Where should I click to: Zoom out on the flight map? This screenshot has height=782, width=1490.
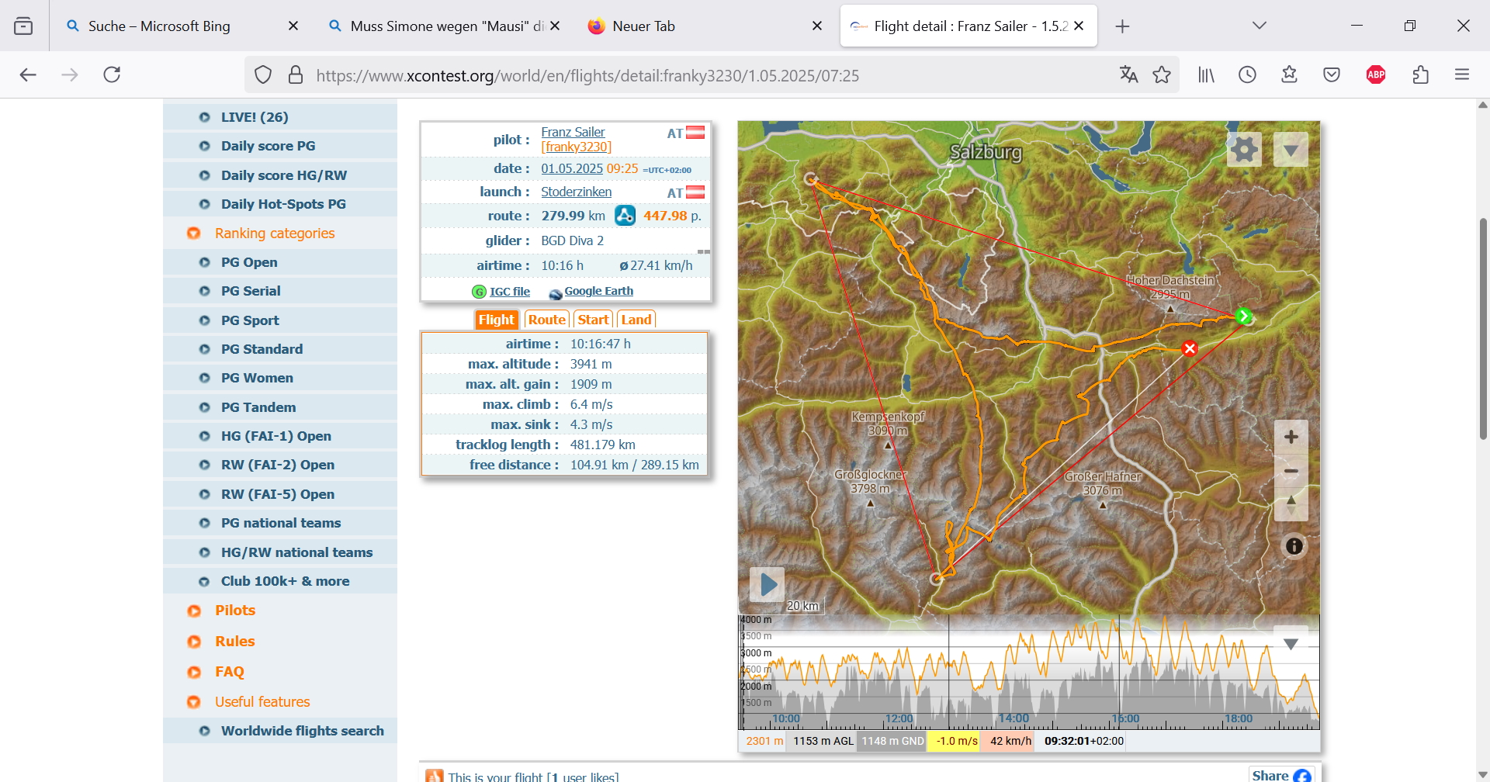[1291, 471]
